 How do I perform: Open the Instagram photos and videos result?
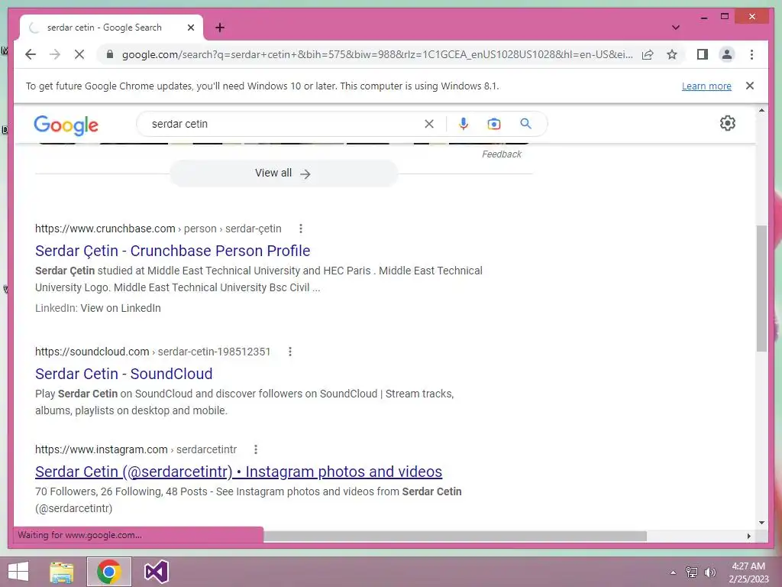(238, 472)
